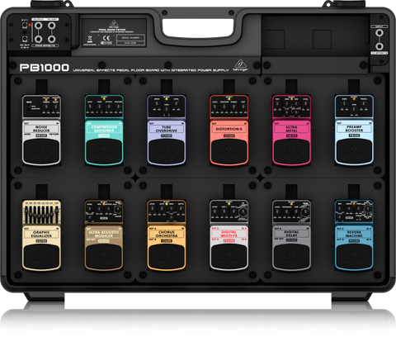Select the Ultra Acoustic Modeler pedal
Screen dimensions: 396x337
[x=104, y=235]
